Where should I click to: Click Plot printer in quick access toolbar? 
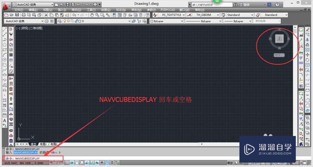click(95, 4)
